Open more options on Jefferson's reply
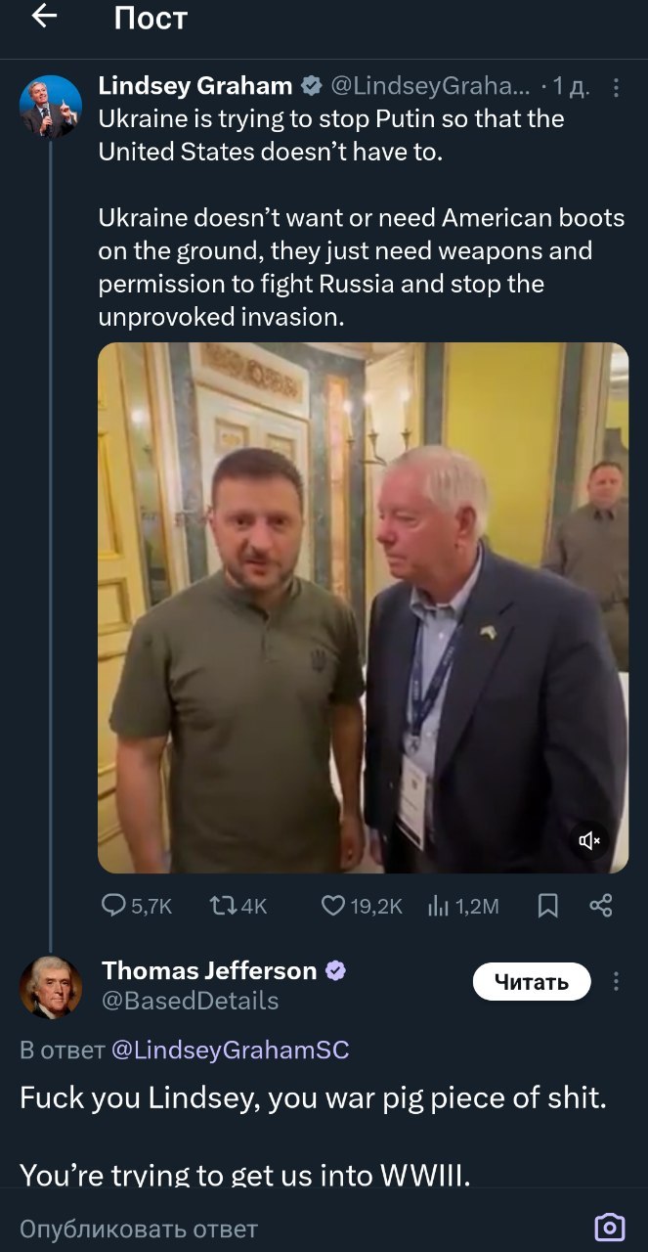Screen dimensions: 648x1252 (616, 981)
